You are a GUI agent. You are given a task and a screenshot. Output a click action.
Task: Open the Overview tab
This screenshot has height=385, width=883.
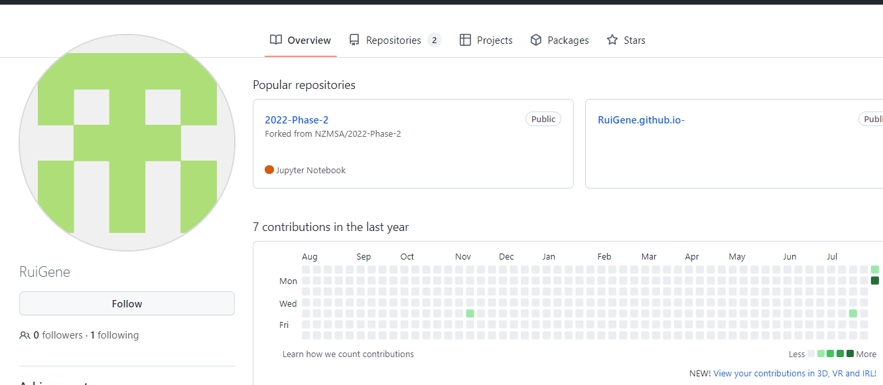[x=301, y=40]
